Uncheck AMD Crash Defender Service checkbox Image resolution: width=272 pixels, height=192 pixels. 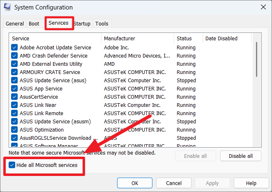coord(14,56)
